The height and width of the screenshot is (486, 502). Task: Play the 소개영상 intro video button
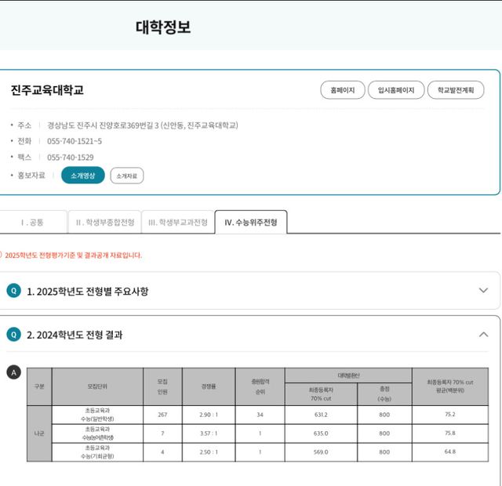(82, 176)
